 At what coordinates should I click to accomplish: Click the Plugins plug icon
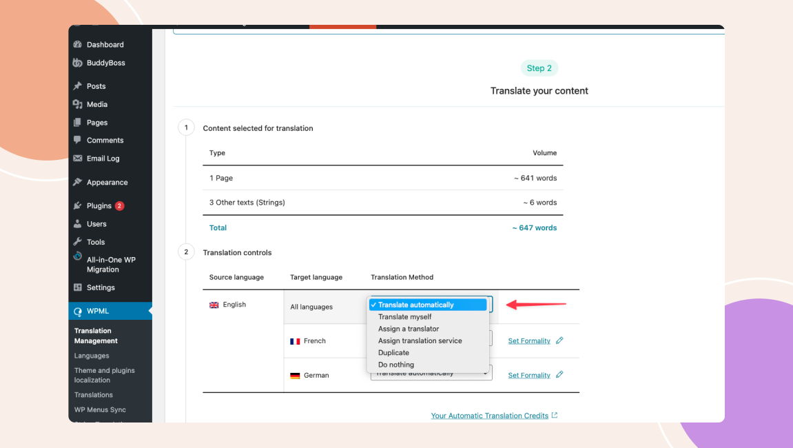point(78,206)
